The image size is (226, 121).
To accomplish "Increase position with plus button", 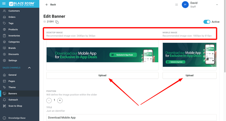I will click(60, 100).
